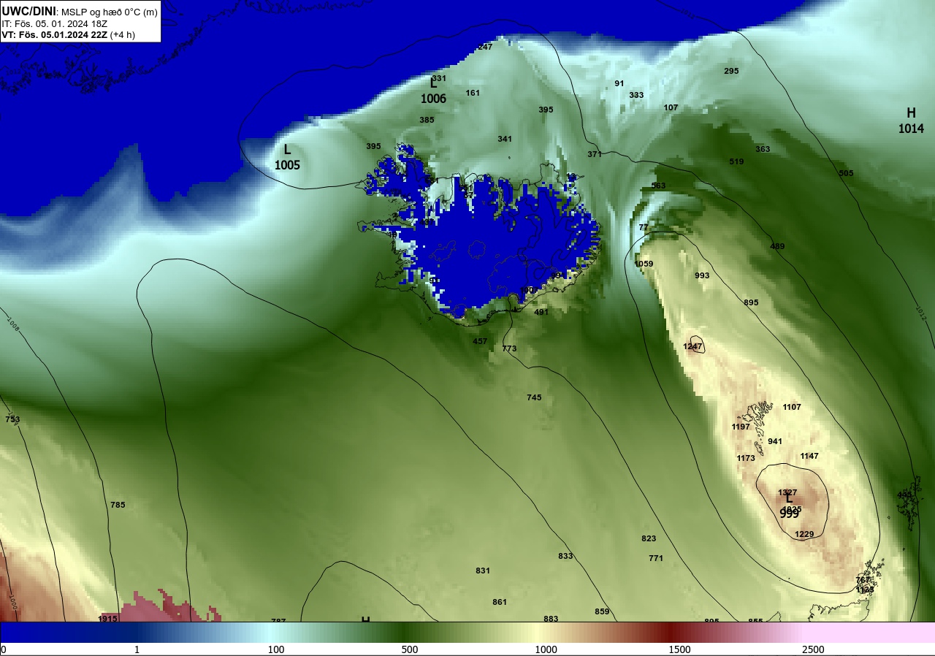Click the height value 505
This screenshot has height=656, width=935.
coord(846,173)
